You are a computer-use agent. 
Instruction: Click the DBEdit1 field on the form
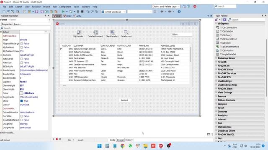tap(181, 34)
